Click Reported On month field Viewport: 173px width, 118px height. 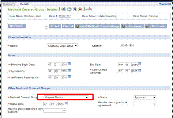(x=51, y=71)
